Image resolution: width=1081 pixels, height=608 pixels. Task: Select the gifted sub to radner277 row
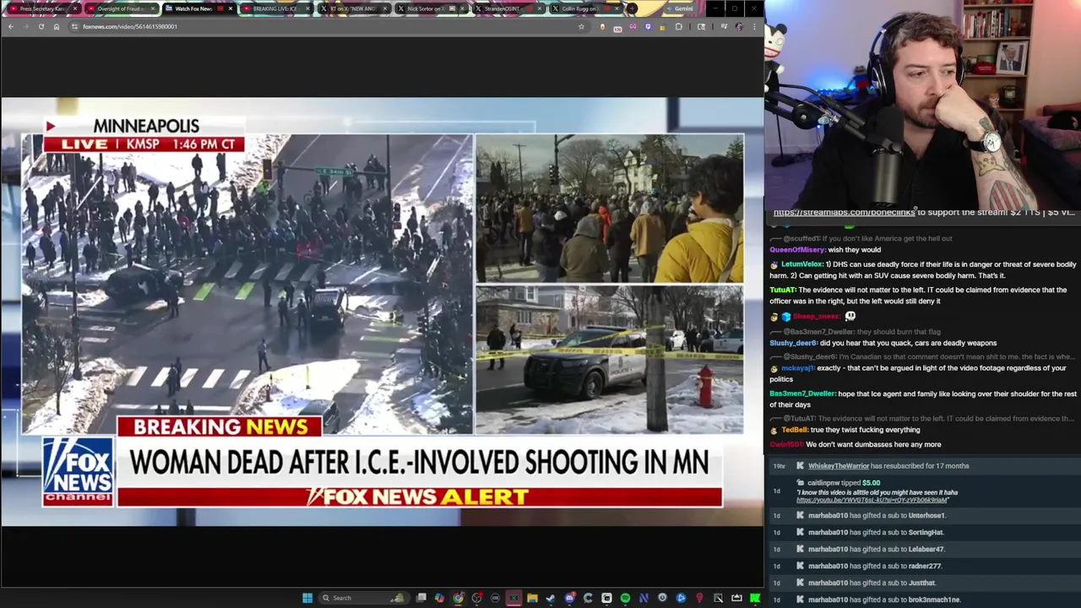[925, 566]
